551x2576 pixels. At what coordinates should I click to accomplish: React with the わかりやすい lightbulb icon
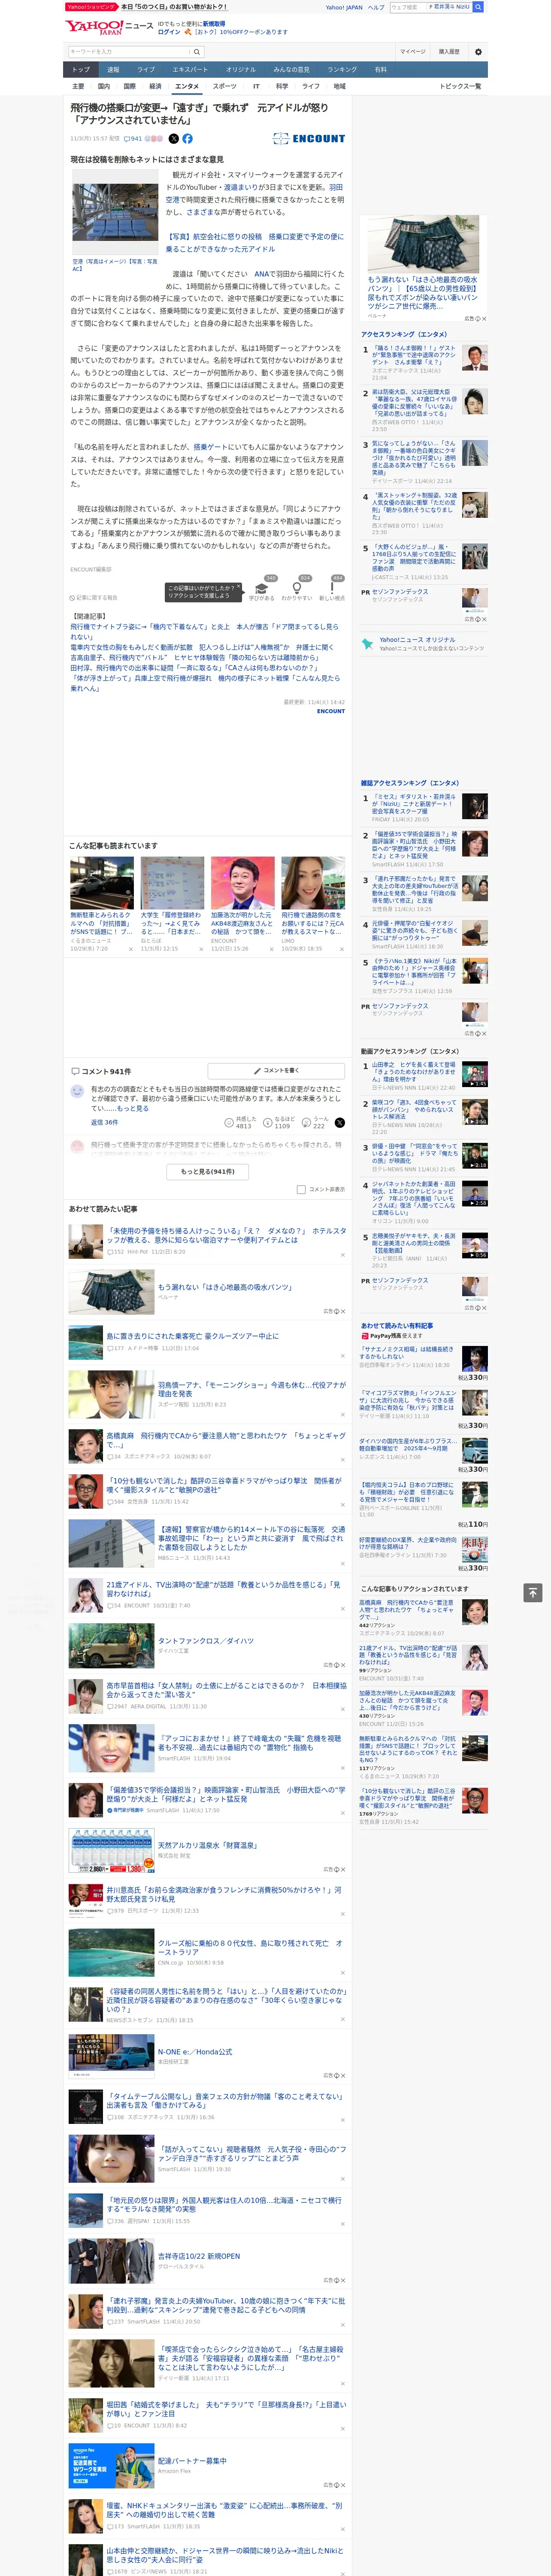(297, 588)
